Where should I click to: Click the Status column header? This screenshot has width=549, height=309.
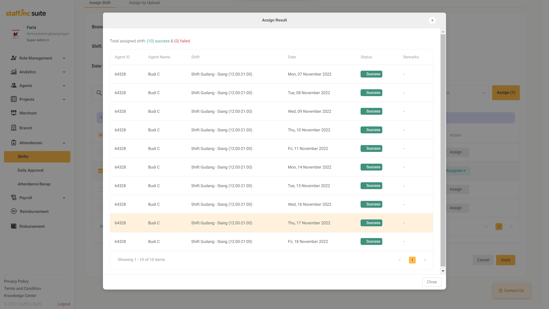coord(366,57)
